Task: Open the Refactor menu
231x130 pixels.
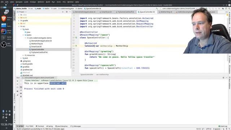Action: click(41, 2)
